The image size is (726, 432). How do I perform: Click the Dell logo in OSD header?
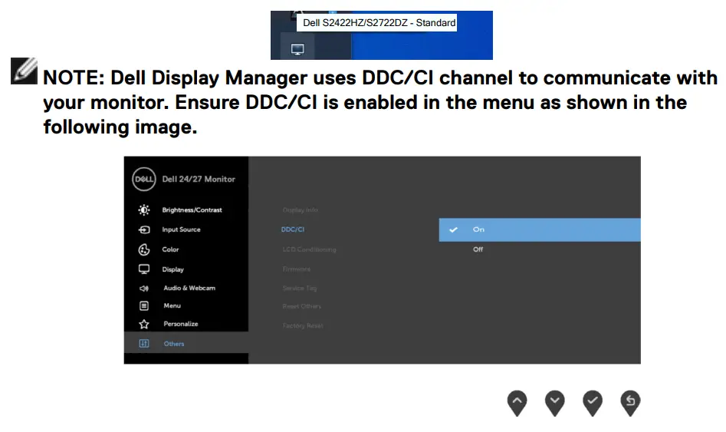(x=143, y=179)
